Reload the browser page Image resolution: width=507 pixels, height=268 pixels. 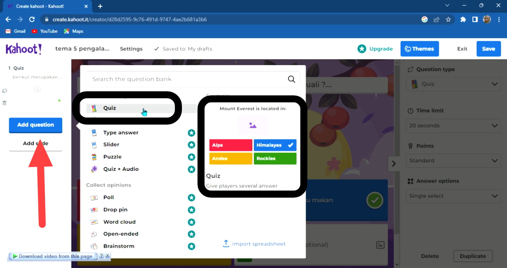[32, 19]
